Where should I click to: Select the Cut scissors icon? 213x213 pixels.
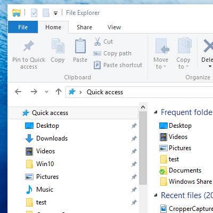coord(97,42)
